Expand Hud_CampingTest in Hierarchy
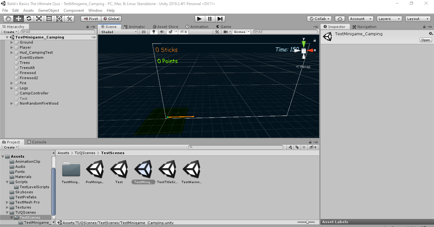This screenshot has height=227, width=434. [12, 52]
